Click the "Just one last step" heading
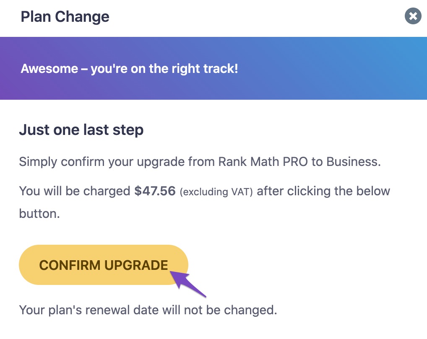Image resolution: width=427 pixels, height=339 pixels. (x=81, y=130)
